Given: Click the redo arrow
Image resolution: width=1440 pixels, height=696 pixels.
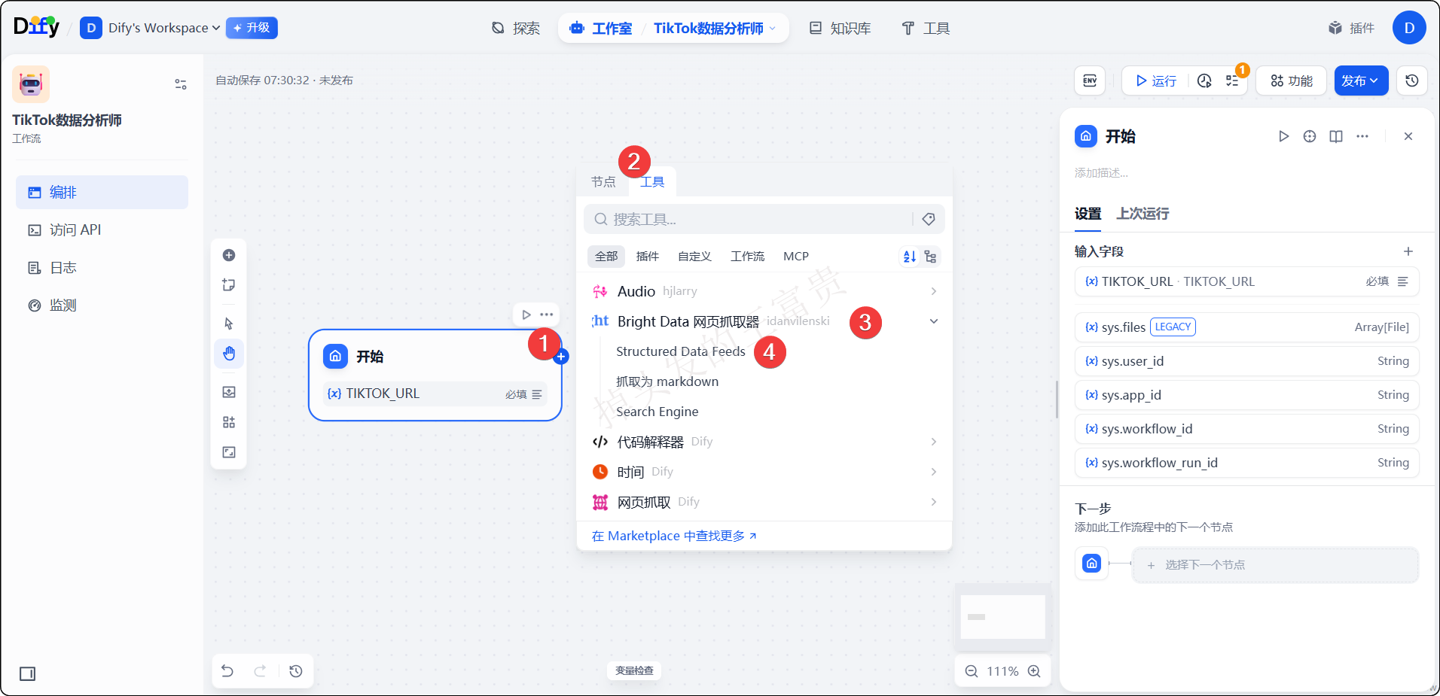Looking at the screenshot, I should 260,670.
